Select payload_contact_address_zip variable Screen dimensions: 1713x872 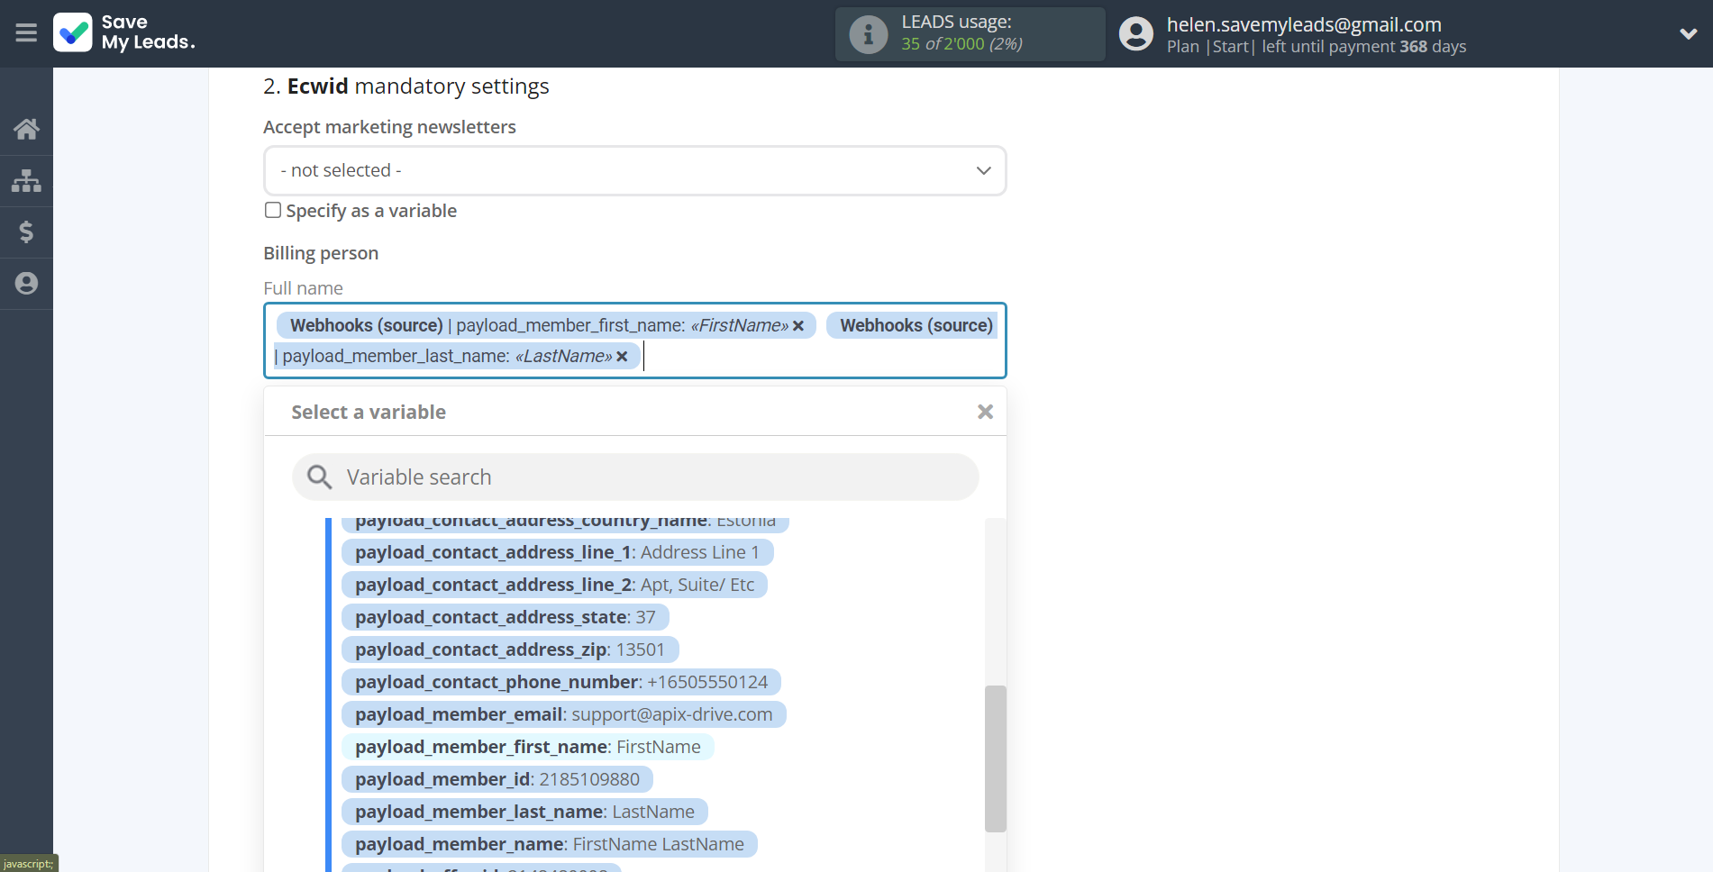coord(510,649)
